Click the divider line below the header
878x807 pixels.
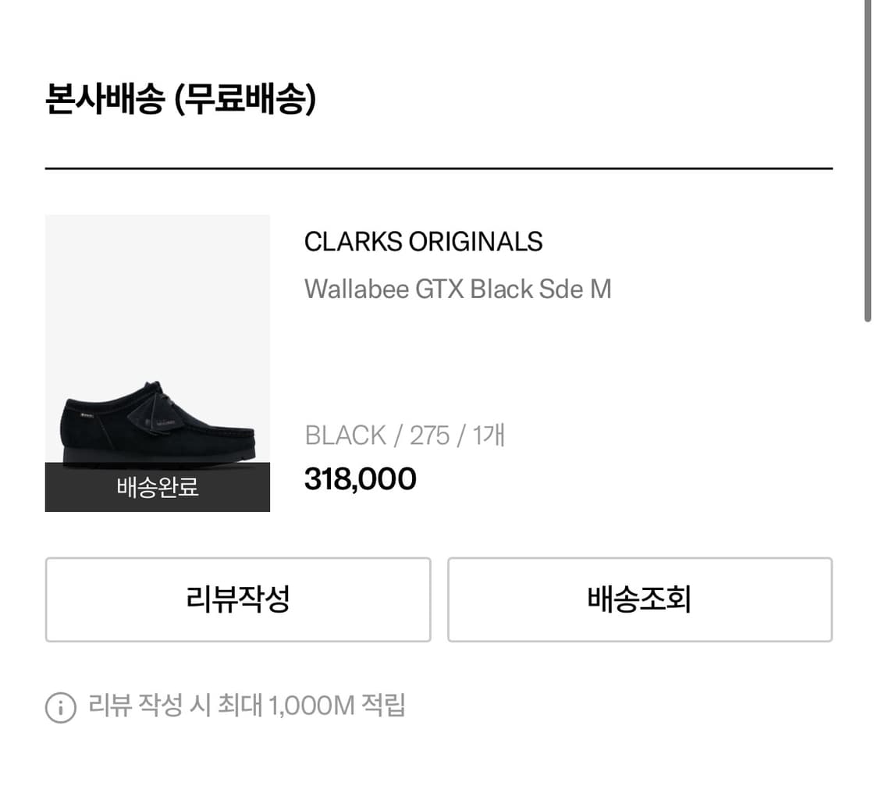coord(439,168)
